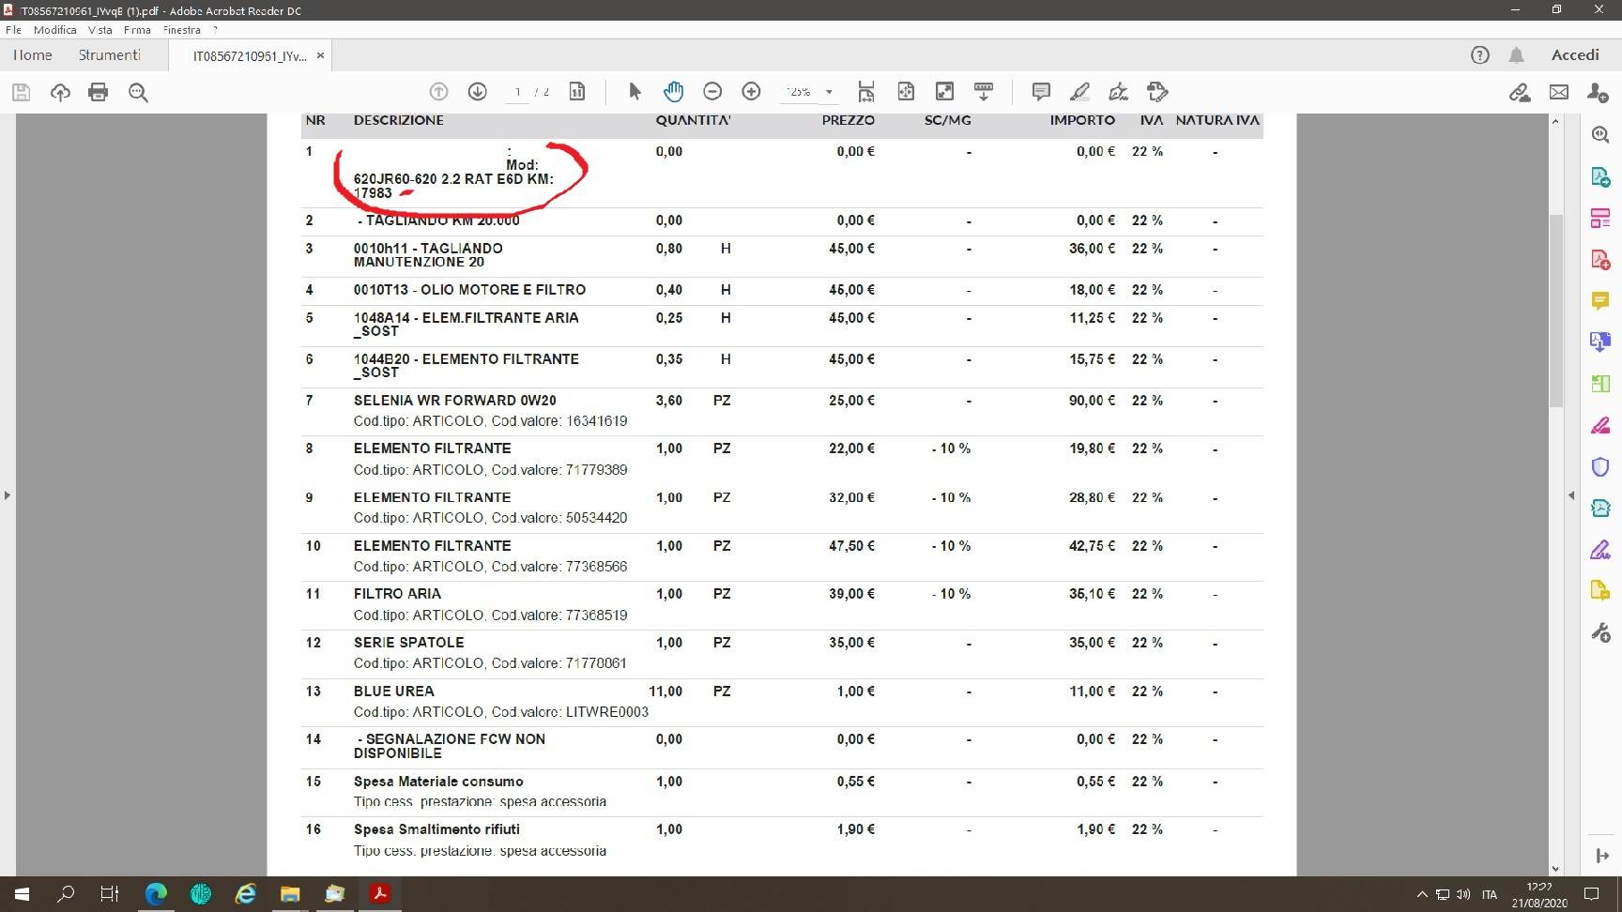This screenshot has height=912, width=1622.
Task: Click the Accedi sign-in button
Action: 1574,55
